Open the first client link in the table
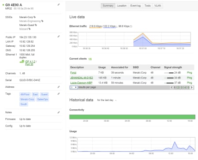198x160 pixels. coord(73,73)
